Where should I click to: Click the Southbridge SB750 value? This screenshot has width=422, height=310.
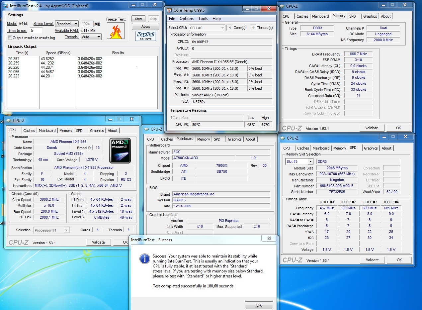(221, 171)
